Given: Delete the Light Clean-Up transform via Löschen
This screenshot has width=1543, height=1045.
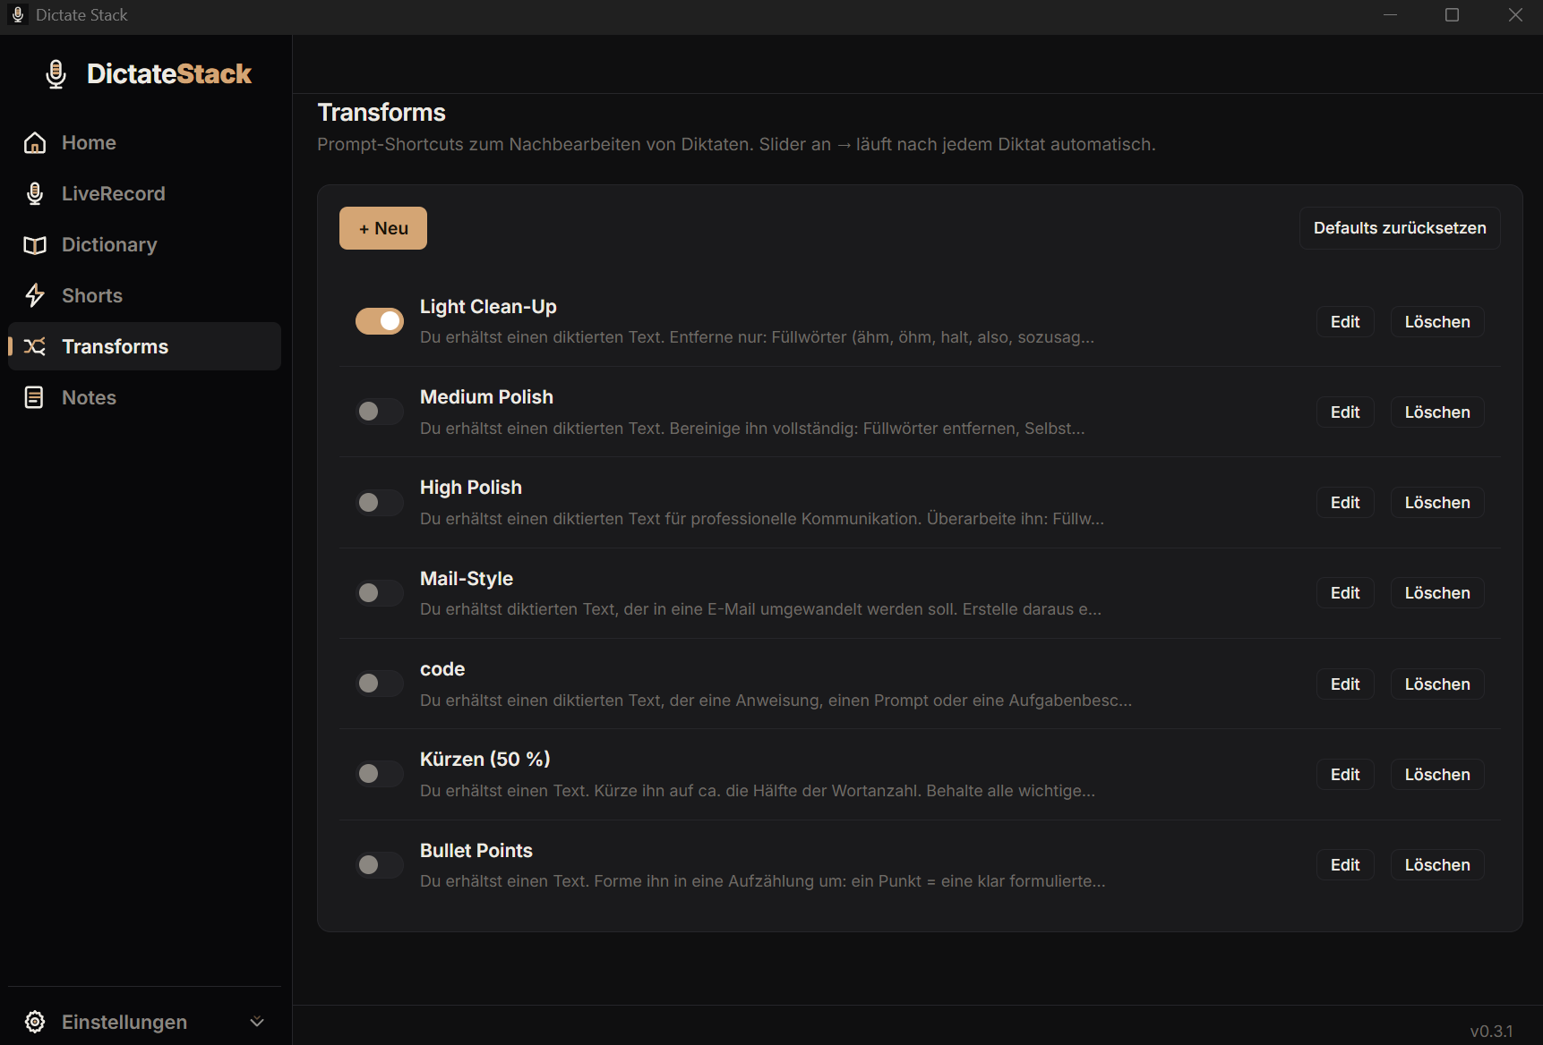Looking at the screenshot, I should tap(1437, 322).
